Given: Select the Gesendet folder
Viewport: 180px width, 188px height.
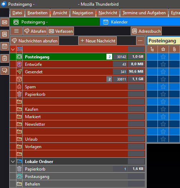Looking at the screenshot, I should coord(77,72).
